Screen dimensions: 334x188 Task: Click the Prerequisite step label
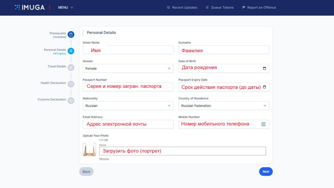(58, 33)
